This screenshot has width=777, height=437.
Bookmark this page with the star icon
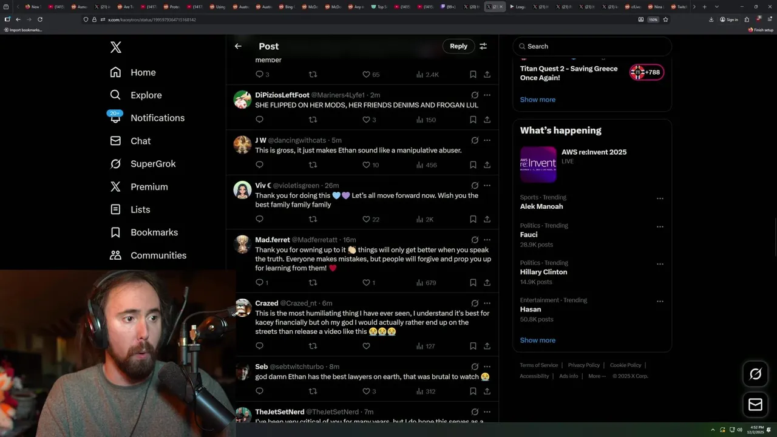pos(665,19)
